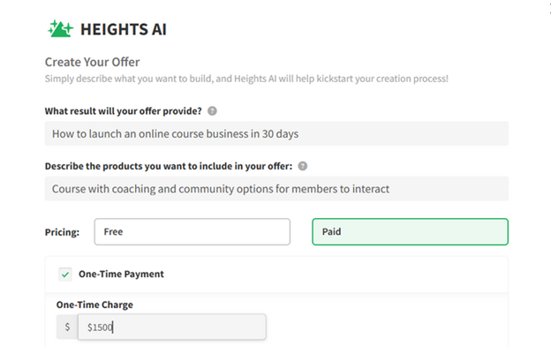Click the One-Time Payment label text

coord(121,274)
